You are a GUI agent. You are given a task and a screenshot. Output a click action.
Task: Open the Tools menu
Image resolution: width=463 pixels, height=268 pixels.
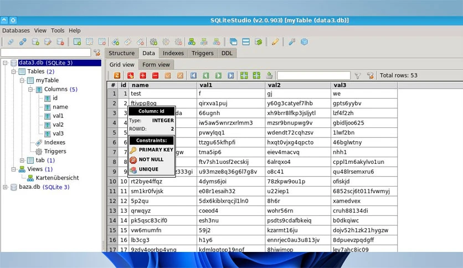pos(57,30)
